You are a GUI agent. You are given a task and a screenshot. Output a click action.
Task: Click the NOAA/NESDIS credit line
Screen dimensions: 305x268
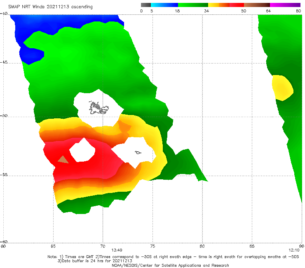pyautogui.click(x=170, y=265)
